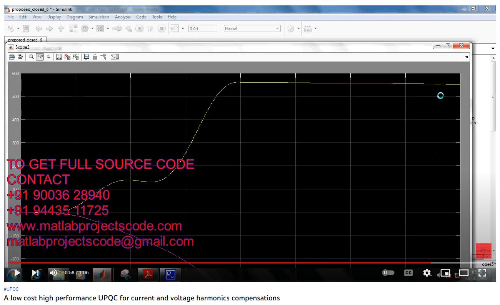The height and width of the screenshot is (305, 500).
Task: Select the zoom in tool in Scope3
Action: coord(31,57)
